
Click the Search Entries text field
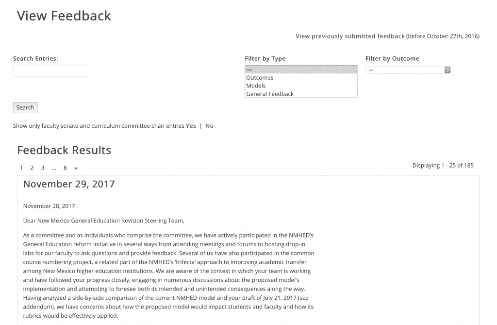point(50,71)
